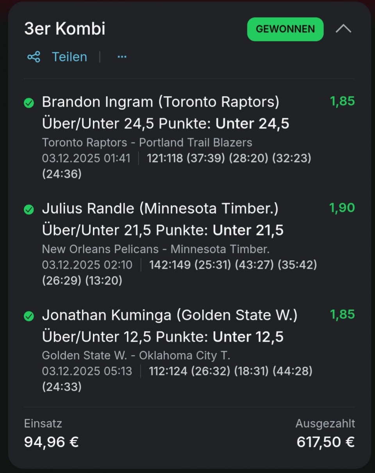This screenshot has height=473, width=375.
Task: Click the green checkmark beside Brandon Ingram
Action: pos(29,103)
